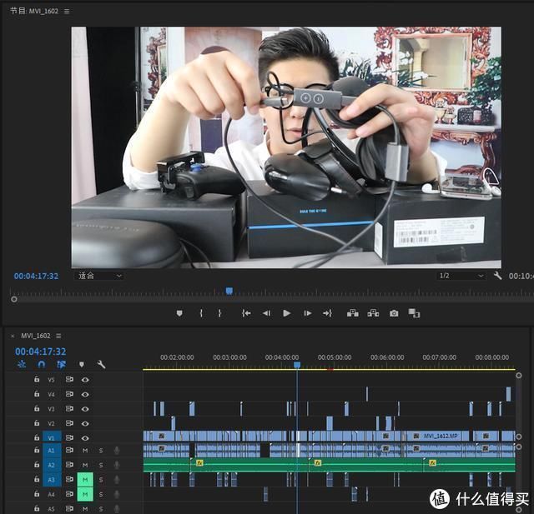Image resolution: width=534 pixels, height=514 pixels.
Task: Click program monitor timecode 00:04:17:32
Action: [36, 276]
